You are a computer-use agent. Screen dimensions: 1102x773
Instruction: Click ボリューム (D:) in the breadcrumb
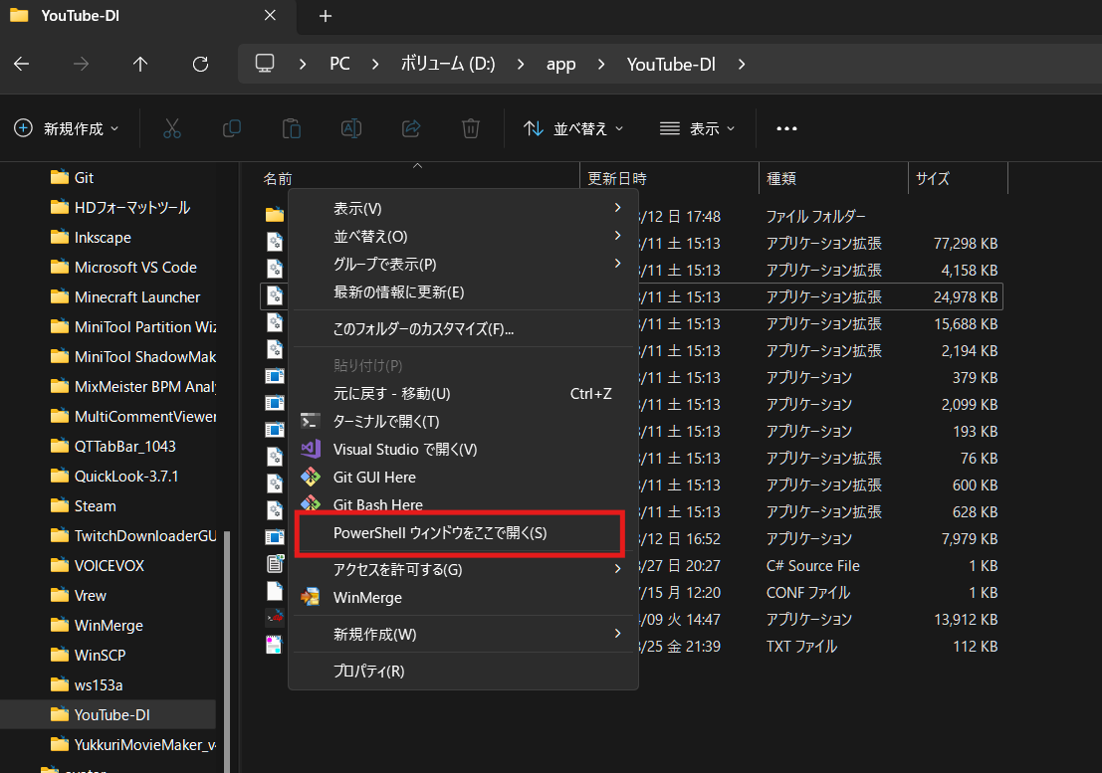click(x=448, y=64)
